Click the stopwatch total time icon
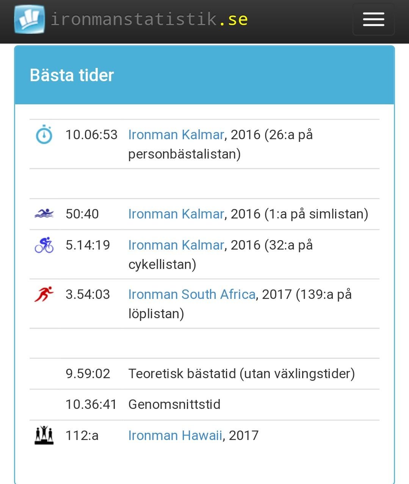Viewport: 409px width, 484px height. (x=44, y=134)
